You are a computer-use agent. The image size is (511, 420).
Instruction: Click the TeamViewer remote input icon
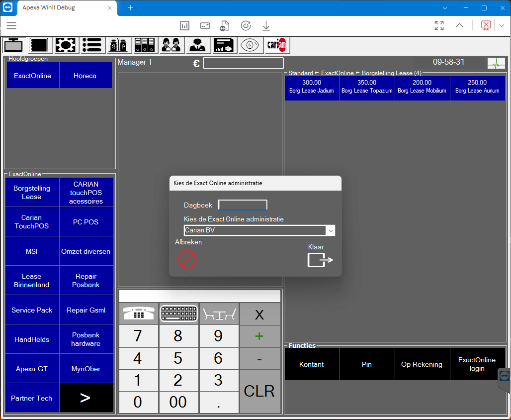pos(205,25)
